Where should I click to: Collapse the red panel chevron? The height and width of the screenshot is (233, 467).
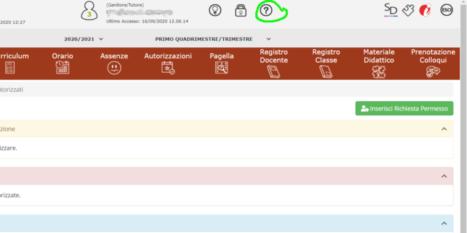(x=444, y=176)
